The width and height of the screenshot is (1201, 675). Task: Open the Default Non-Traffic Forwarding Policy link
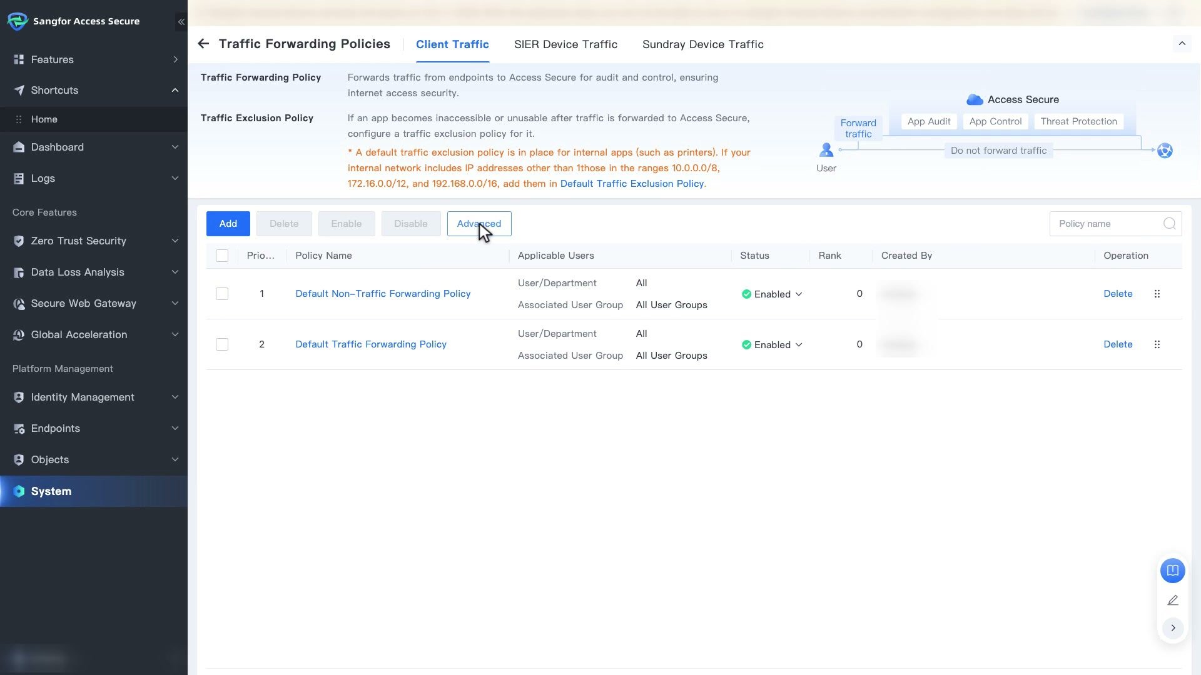click(x=383, y=294)
